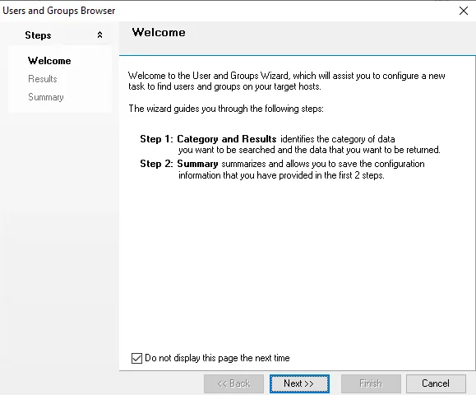Click the 'Welcome' page heading
Viewport: 476px width, 395px height.
(159, 33)
